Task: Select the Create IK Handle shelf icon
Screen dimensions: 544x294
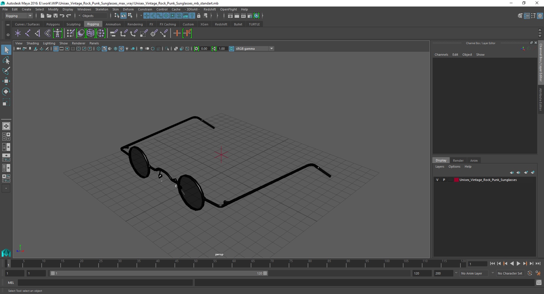Action: [x=38, y=33]
